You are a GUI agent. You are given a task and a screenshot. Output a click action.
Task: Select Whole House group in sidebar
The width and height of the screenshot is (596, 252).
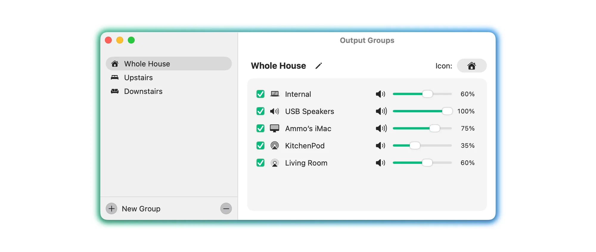tap(169, 64)
